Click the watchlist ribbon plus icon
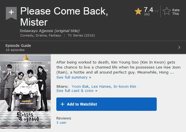 coord(11,13)
